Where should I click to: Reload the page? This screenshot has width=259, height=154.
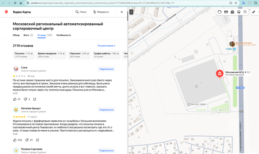(15, 3)
